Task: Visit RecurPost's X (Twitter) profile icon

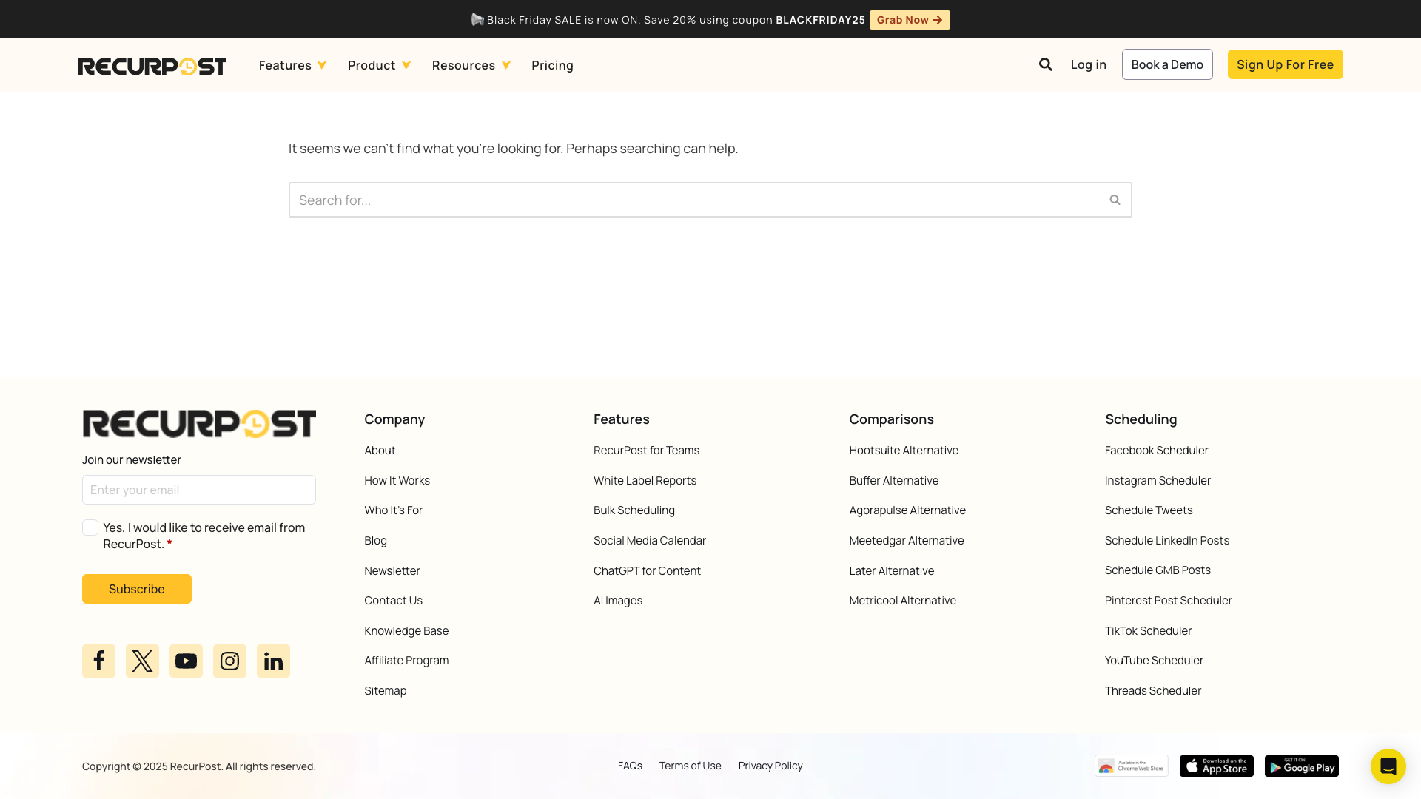Action: (x=142, y=661)
